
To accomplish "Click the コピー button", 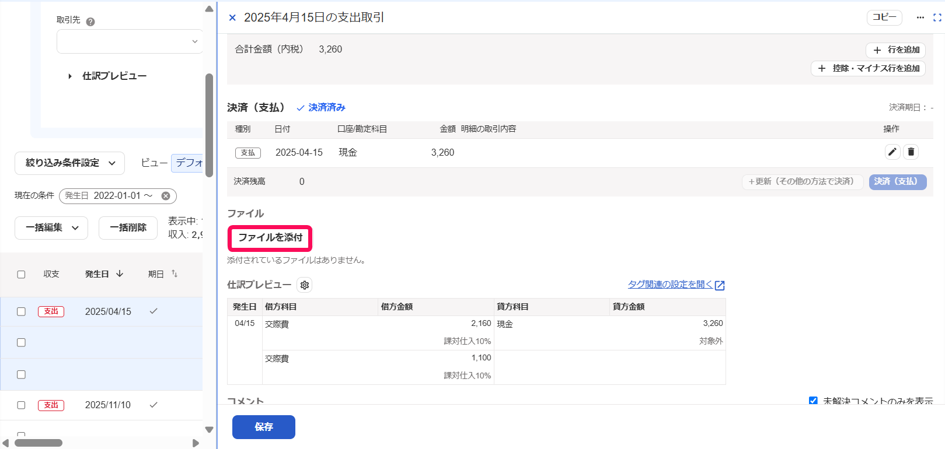I will pyautogui.click(x=884, y=17).
